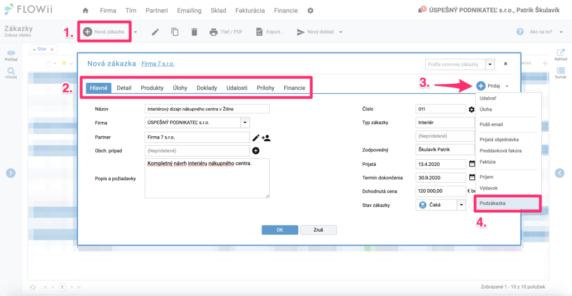Click the Názov input field

207,109
